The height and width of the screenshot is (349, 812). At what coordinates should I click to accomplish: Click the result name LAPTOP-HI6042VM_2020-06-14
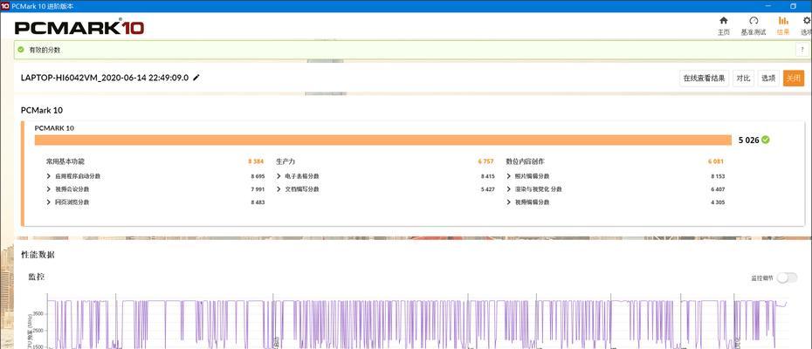(x=104, y=78)
